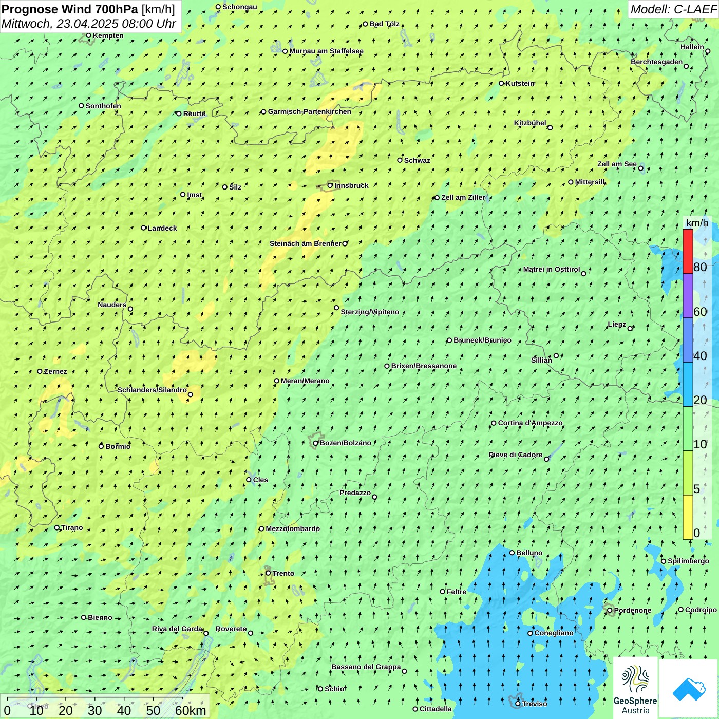Screen dimensions: 719x719
Task: Click the Pordenone label
Action: tap(633, 610)
